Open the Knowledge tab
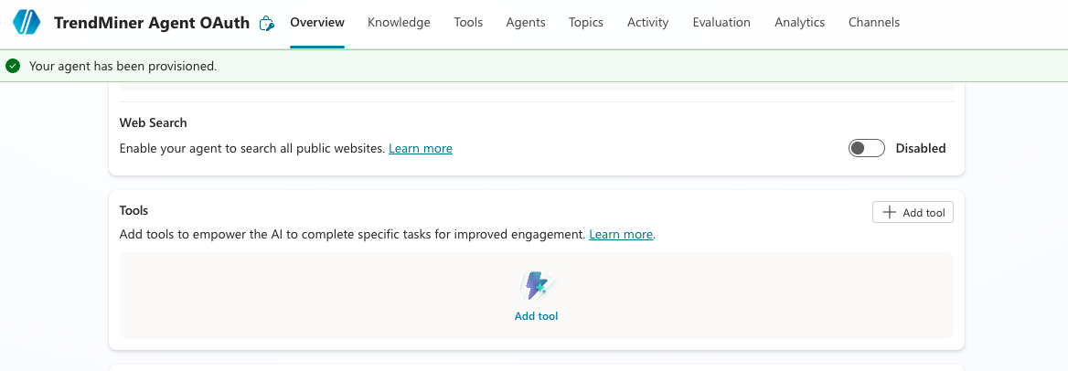Screen dimensions: 1068x371 [400, 23]
